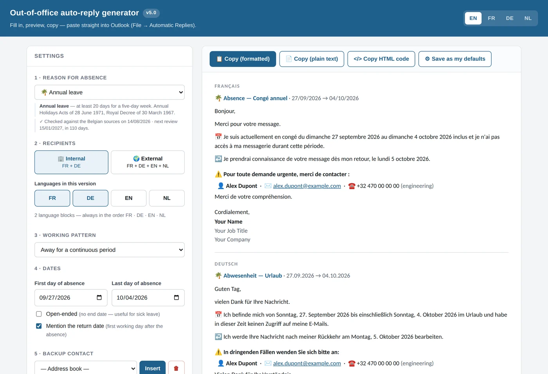Click the Insert backup contact button
Viewport: 548px width, 374px height.
153,369
